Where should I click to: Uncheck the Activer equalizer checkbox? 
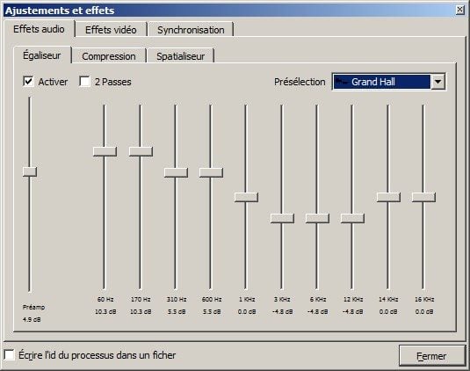coord(28,81)
